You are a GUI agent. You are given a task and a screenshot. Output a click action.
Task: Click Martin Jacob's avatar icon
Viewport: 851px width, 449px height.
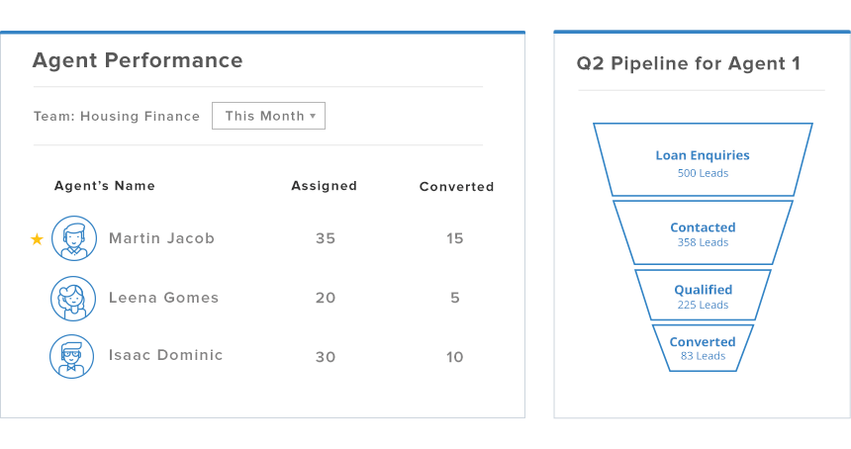pos(73,238)
